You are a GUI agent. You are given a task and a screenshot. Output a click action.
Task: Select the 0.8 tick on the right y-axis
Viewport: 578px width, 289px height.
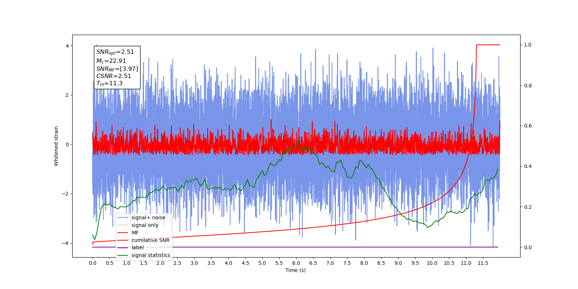tap(528, 86)
